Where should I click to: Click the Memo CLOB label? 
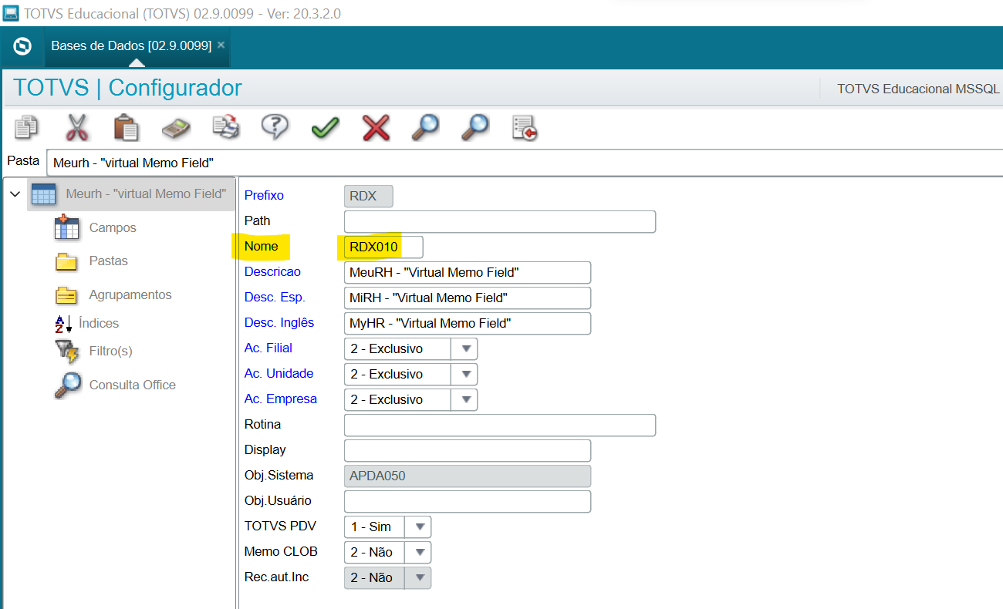tap(281, 551)
